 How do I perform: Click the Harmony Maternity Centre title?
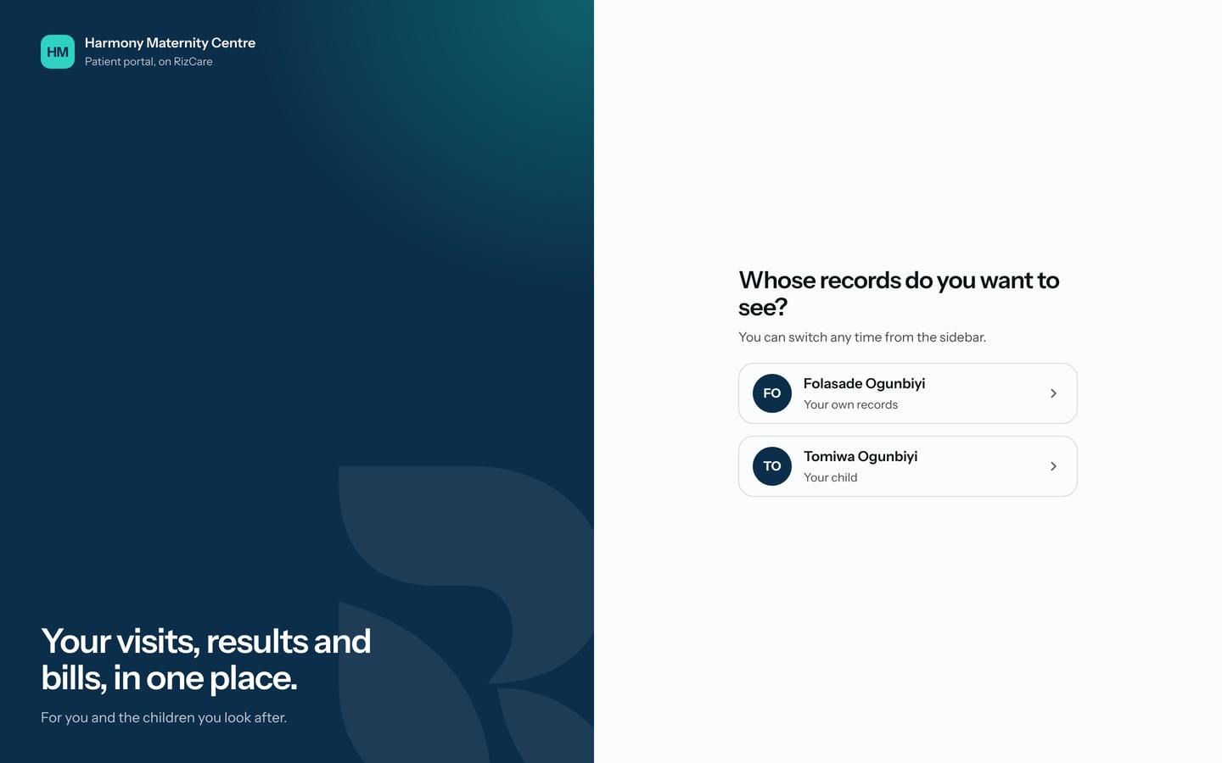point(170,42)
